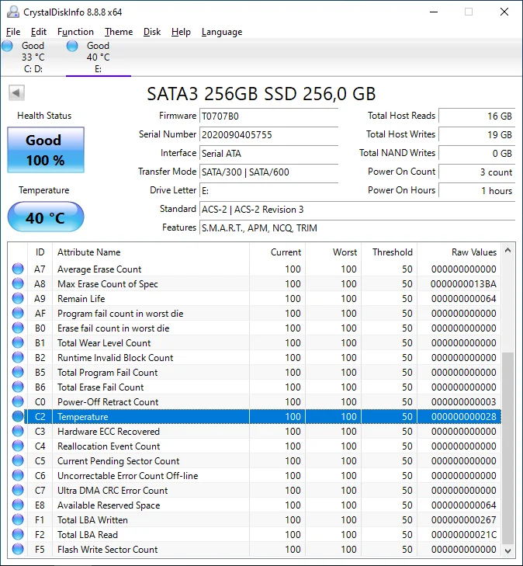Open the Function menu

click(x=75, y=32)
